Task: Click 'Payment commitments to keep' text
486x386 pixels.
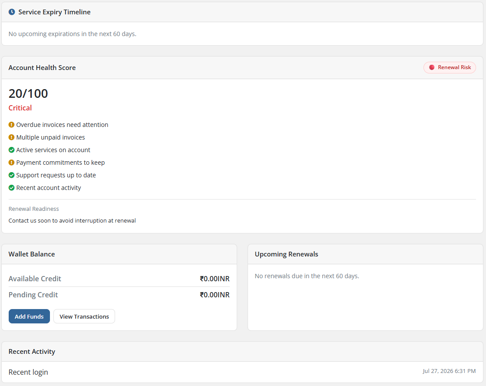Action: (x=60, y=163)
